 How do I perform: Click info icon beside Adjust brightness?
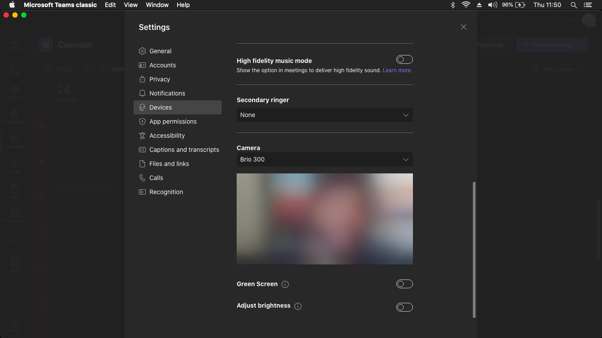pos(298,306)
